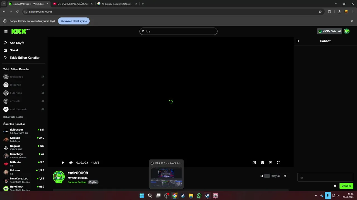
Task: Open recommended channel Nagalar
Action: pyautogui.click(x=24, y=147)
